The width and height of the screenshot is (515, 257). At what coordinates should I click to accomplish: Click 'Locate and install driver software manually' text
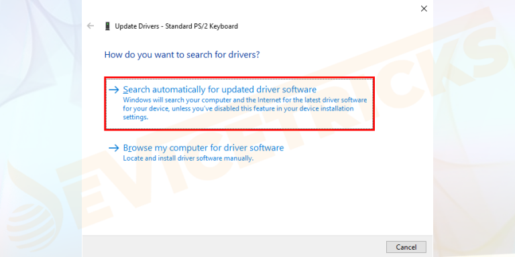(188, 159)
